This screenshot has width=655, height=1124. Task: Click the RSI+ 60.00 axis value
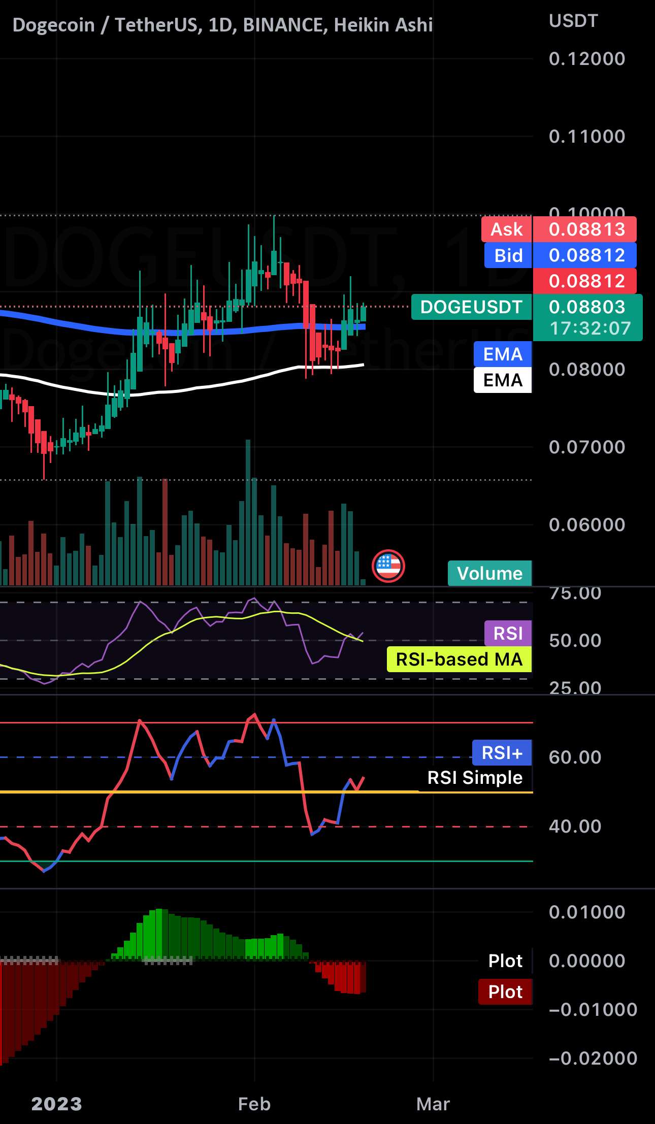[x=575, y=757]
